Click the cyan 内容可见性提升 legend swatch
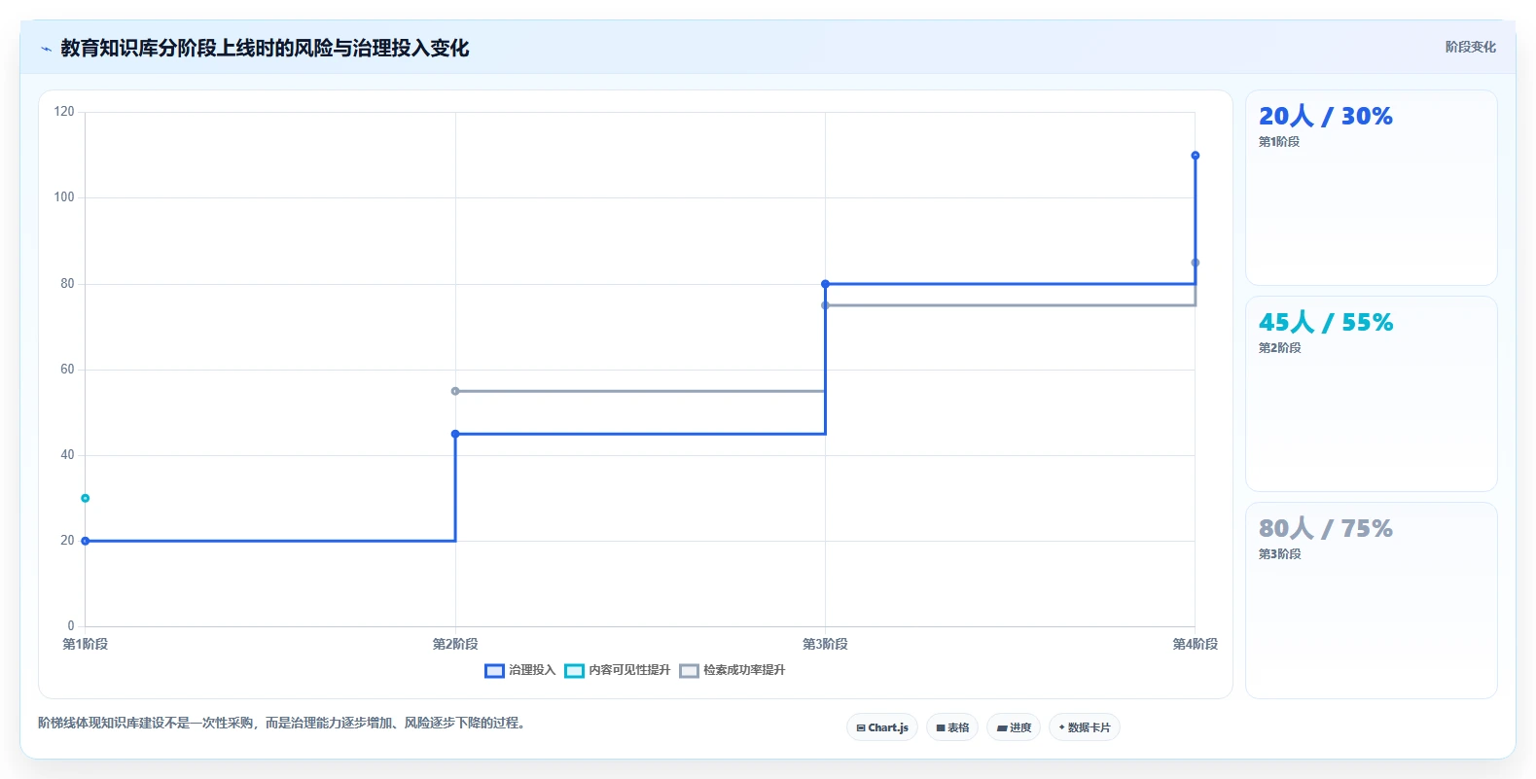The height and width of the screenshot is (779, 1536). pyautogui.click(x=574, y=670)
